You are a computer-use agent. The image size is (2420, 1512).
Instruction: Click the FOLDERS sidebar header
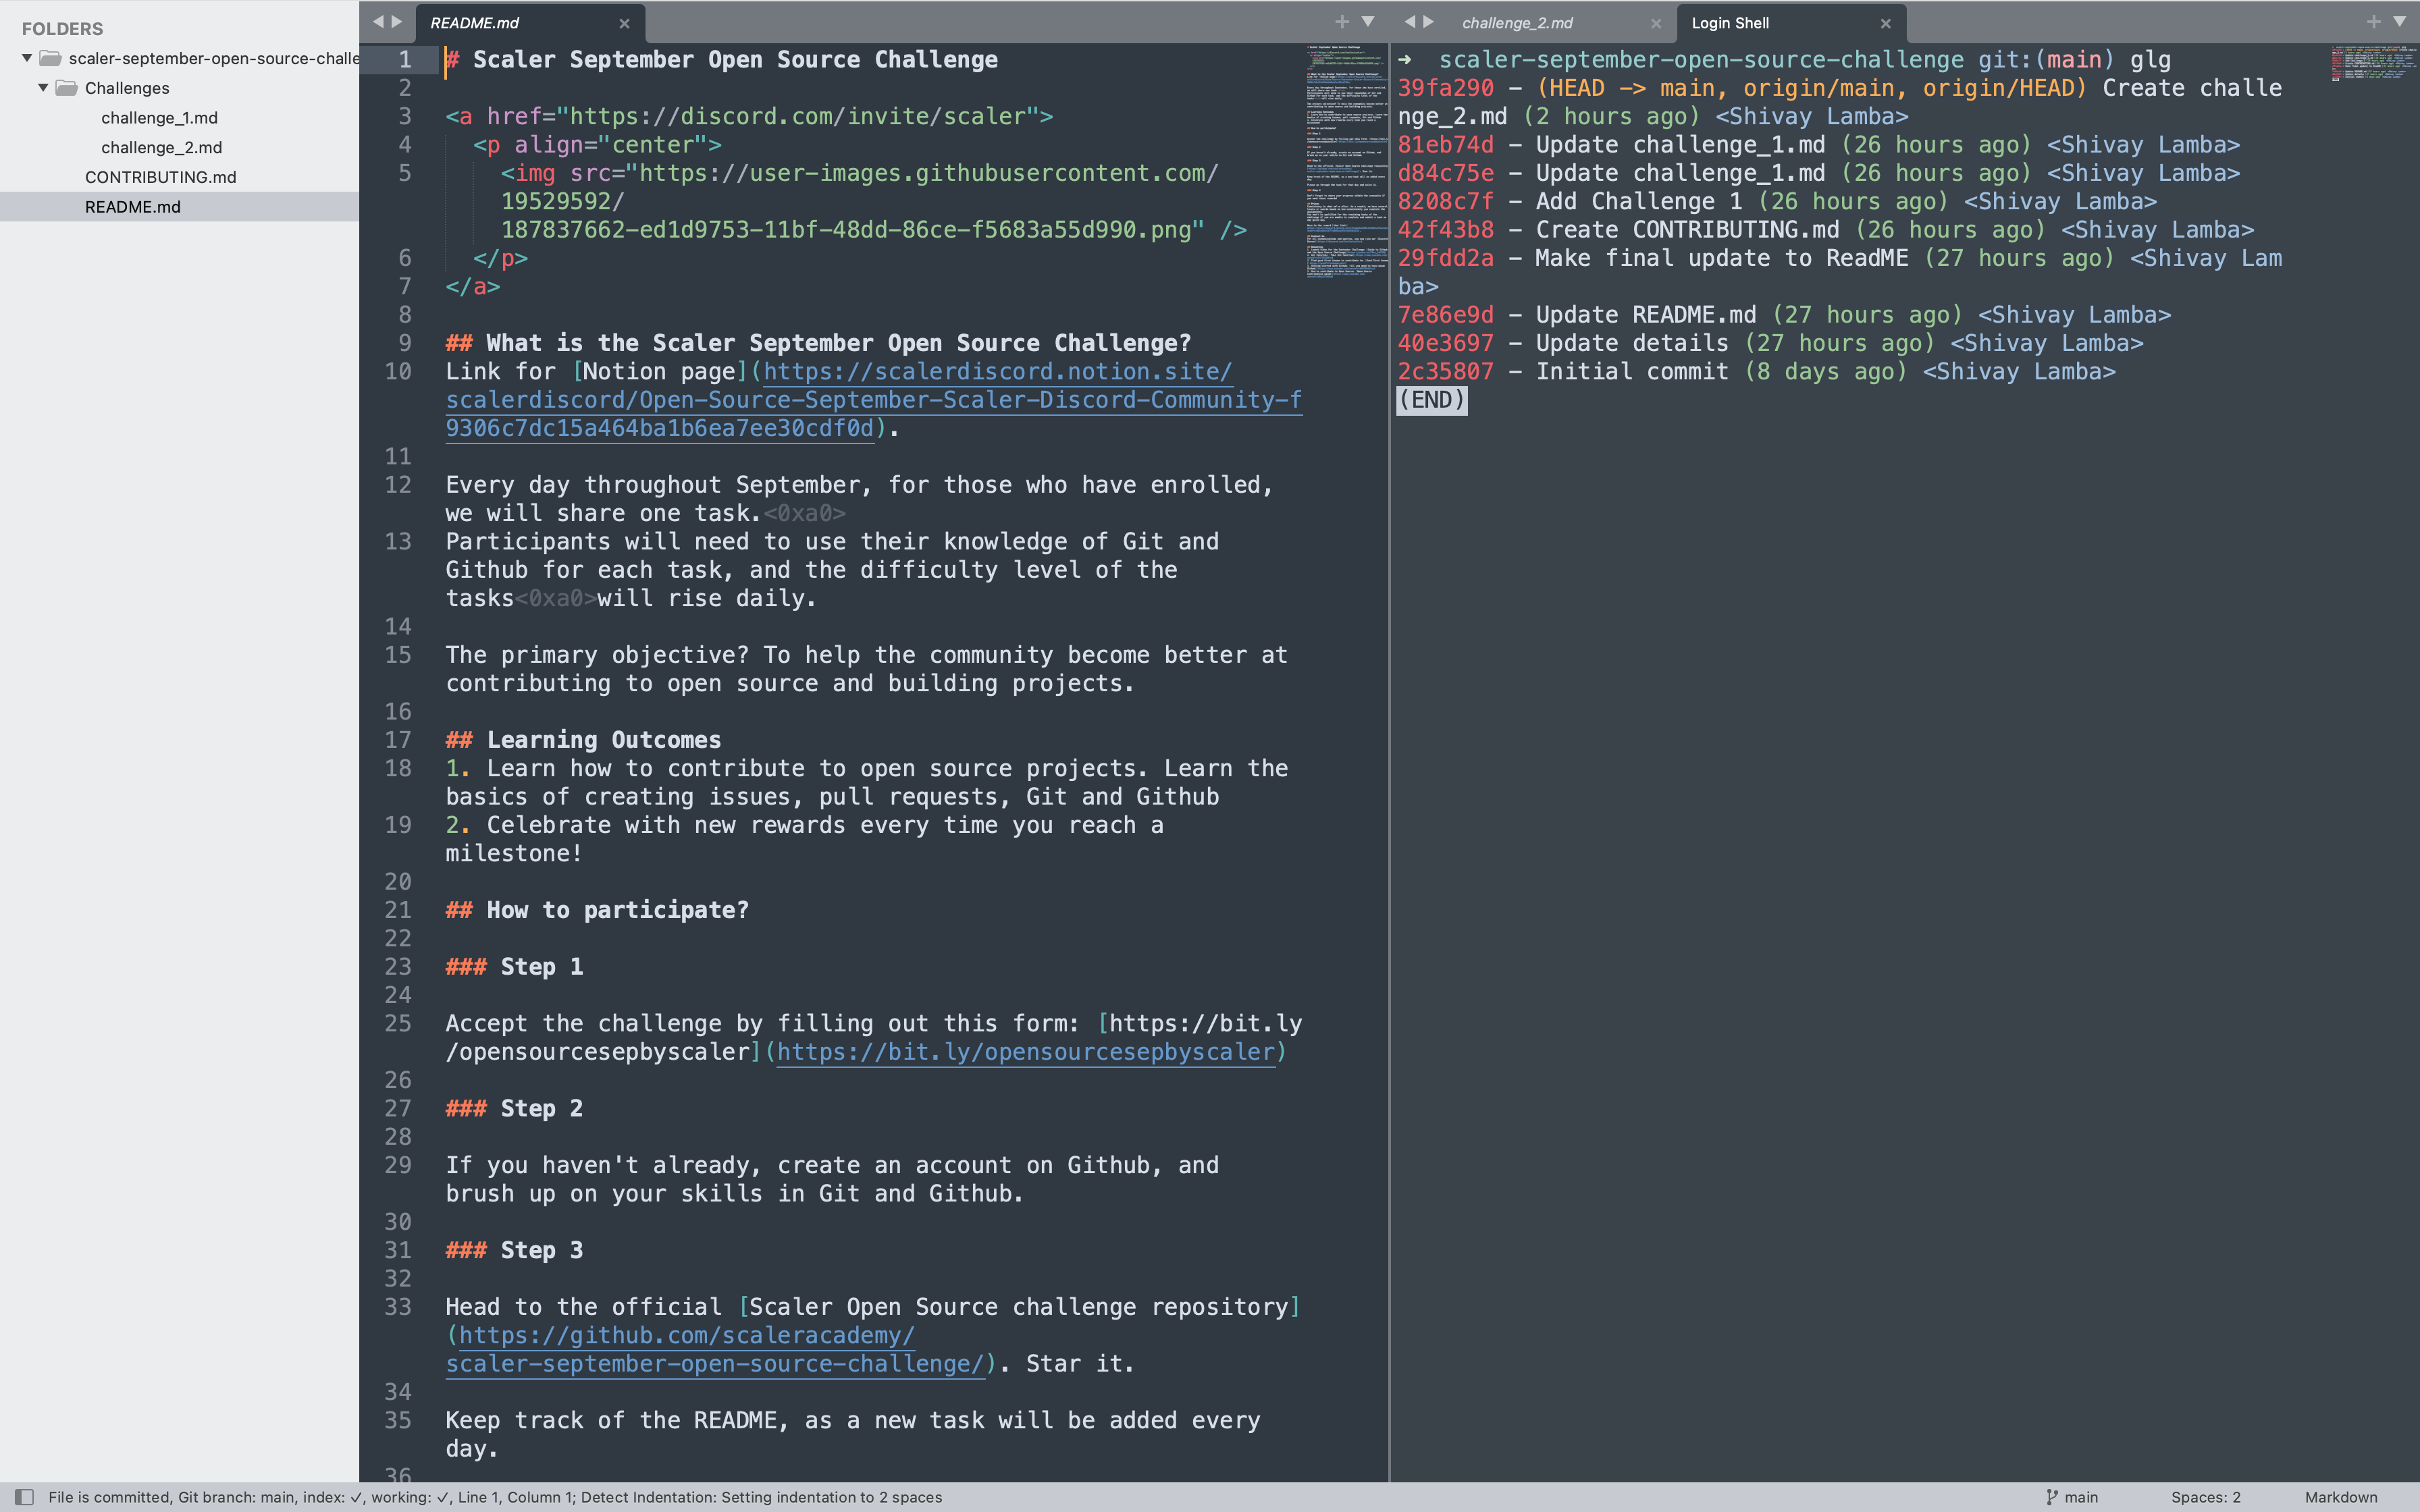coord(62,29)
